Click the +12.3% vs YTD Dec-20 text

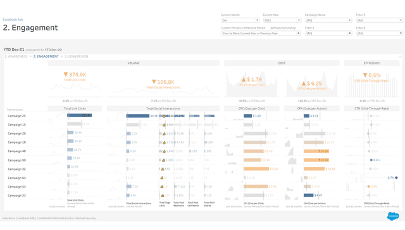point(312,101)
